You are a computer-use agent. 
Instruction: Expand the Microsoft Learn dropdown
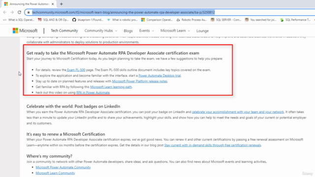175,30
